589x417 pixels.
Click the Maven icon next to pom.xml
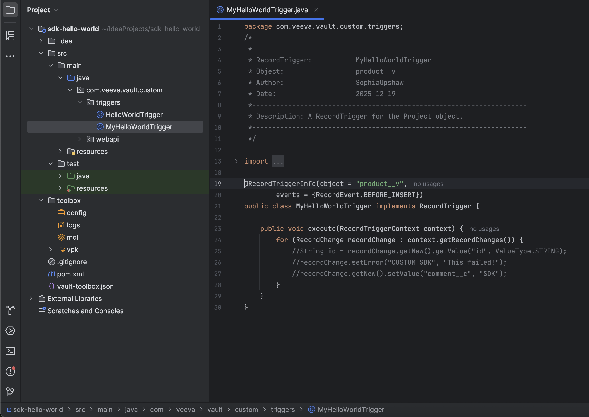click(52, 274)
